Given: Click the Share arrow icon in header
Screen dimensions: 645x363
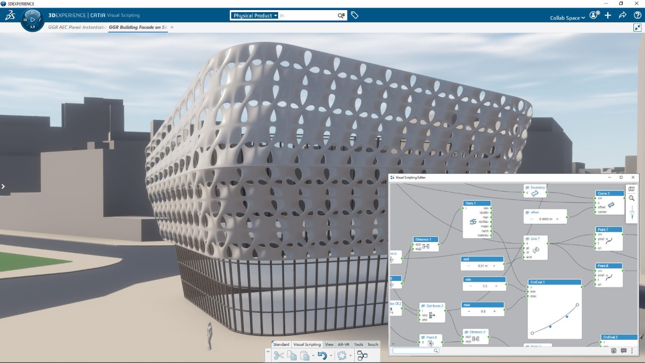Looking at the screenshot, I should click(623, 15).
